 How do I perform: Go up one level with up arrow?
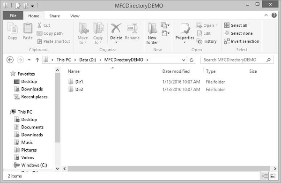click(37, 60)
